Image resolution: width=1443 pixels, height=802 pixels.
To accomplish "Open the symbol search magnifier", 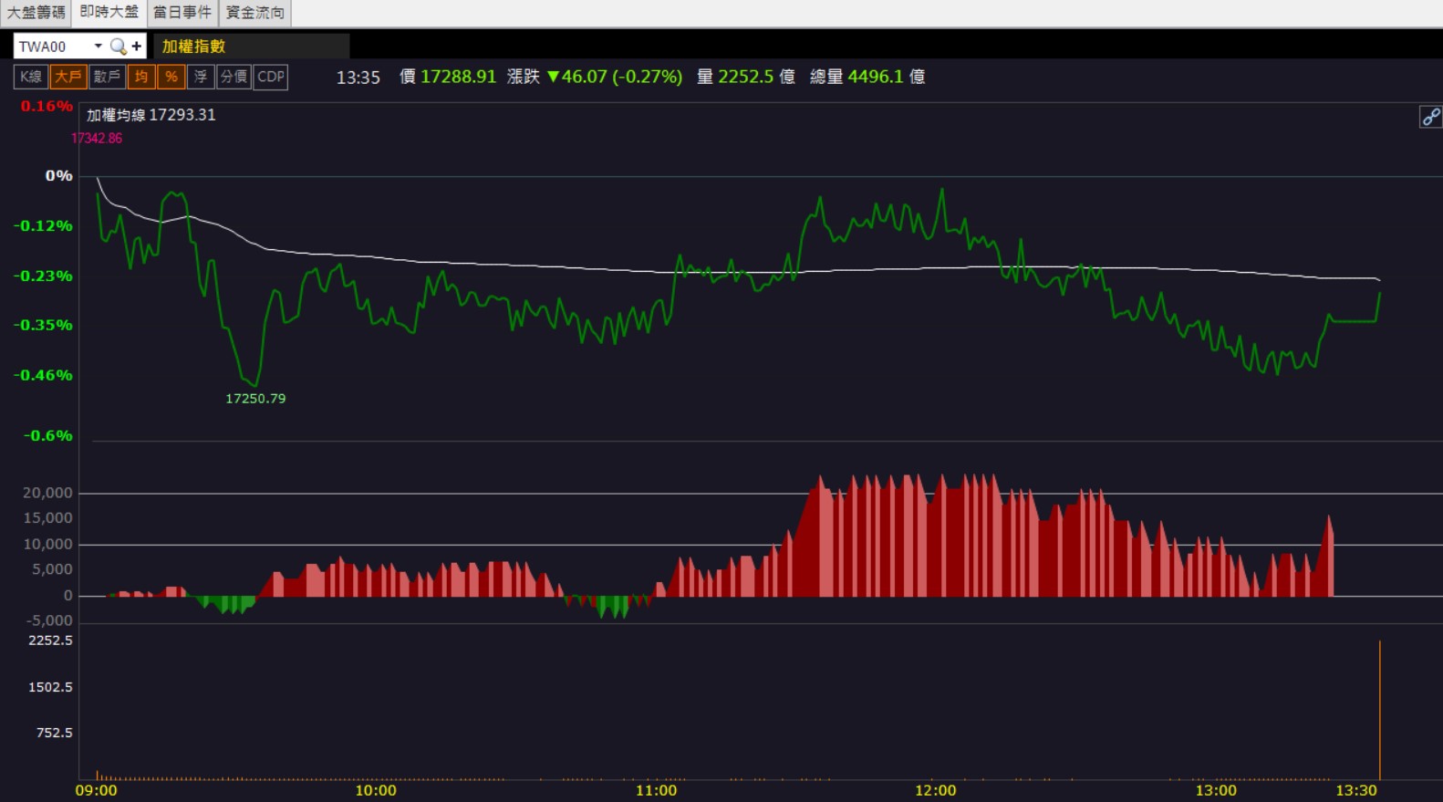I will tap(118, 46).
